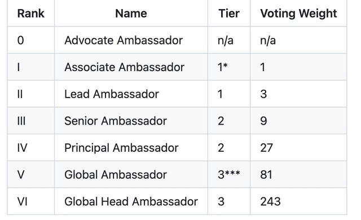The height and width of the screenshot is (220, 361).
Task: Click the voting weight value 27
Action: tap(266, 147)
